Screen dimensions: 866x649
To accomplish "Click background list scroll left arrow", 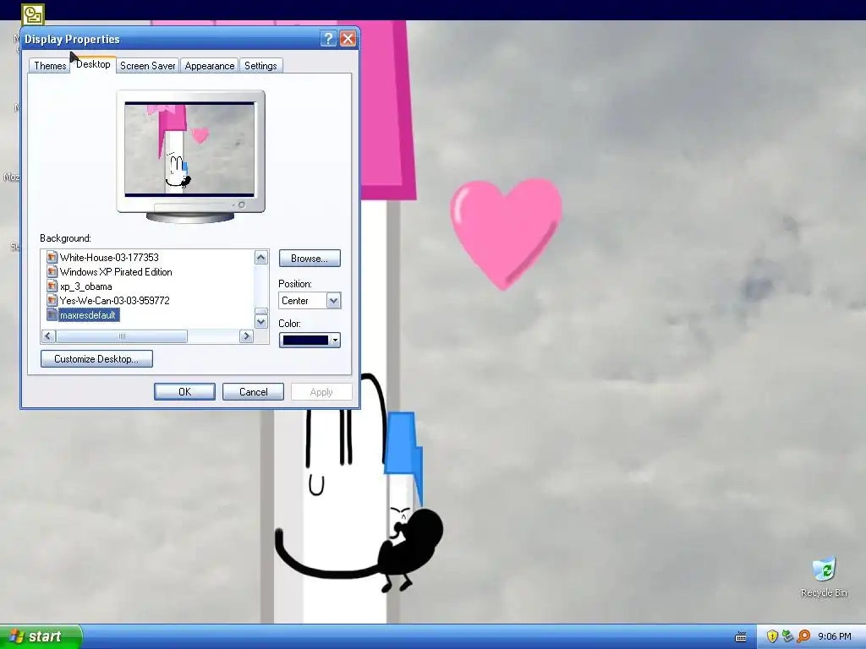I will [48, 336].
